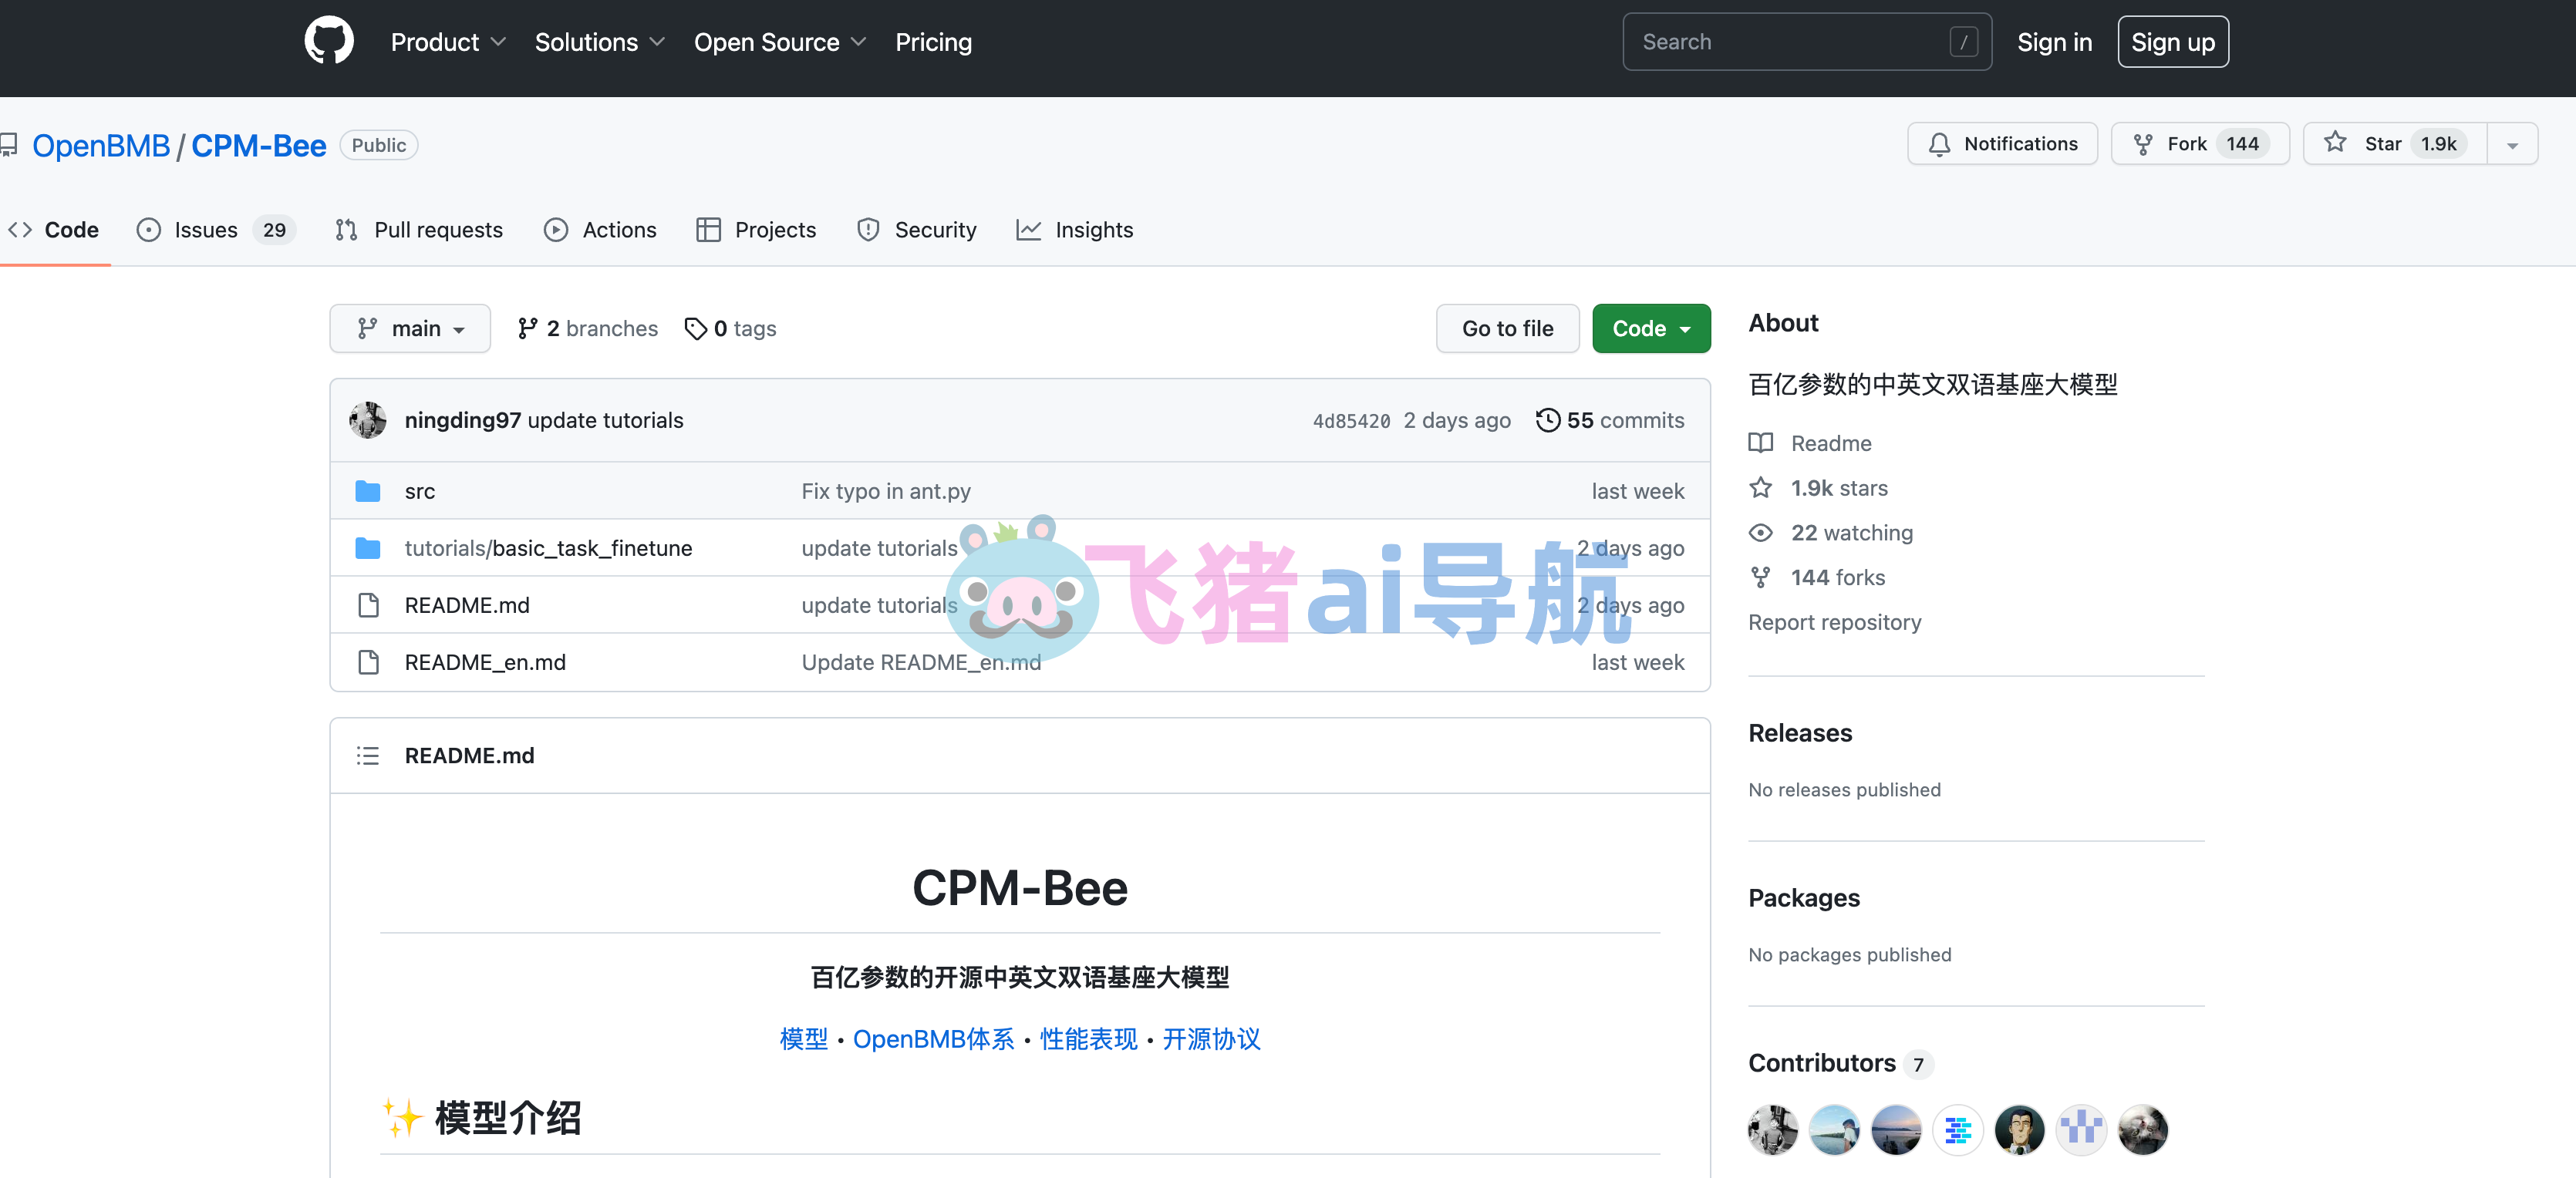Click the Security shield icon
This screenshot has height=1178, width=2576.
click(x=867, y=229)
